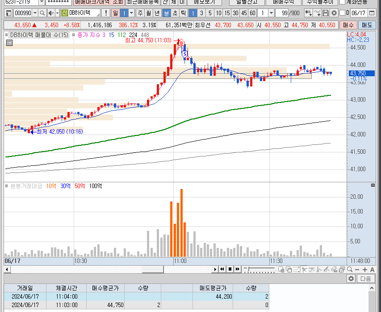Rewind the chart replay

222,269
